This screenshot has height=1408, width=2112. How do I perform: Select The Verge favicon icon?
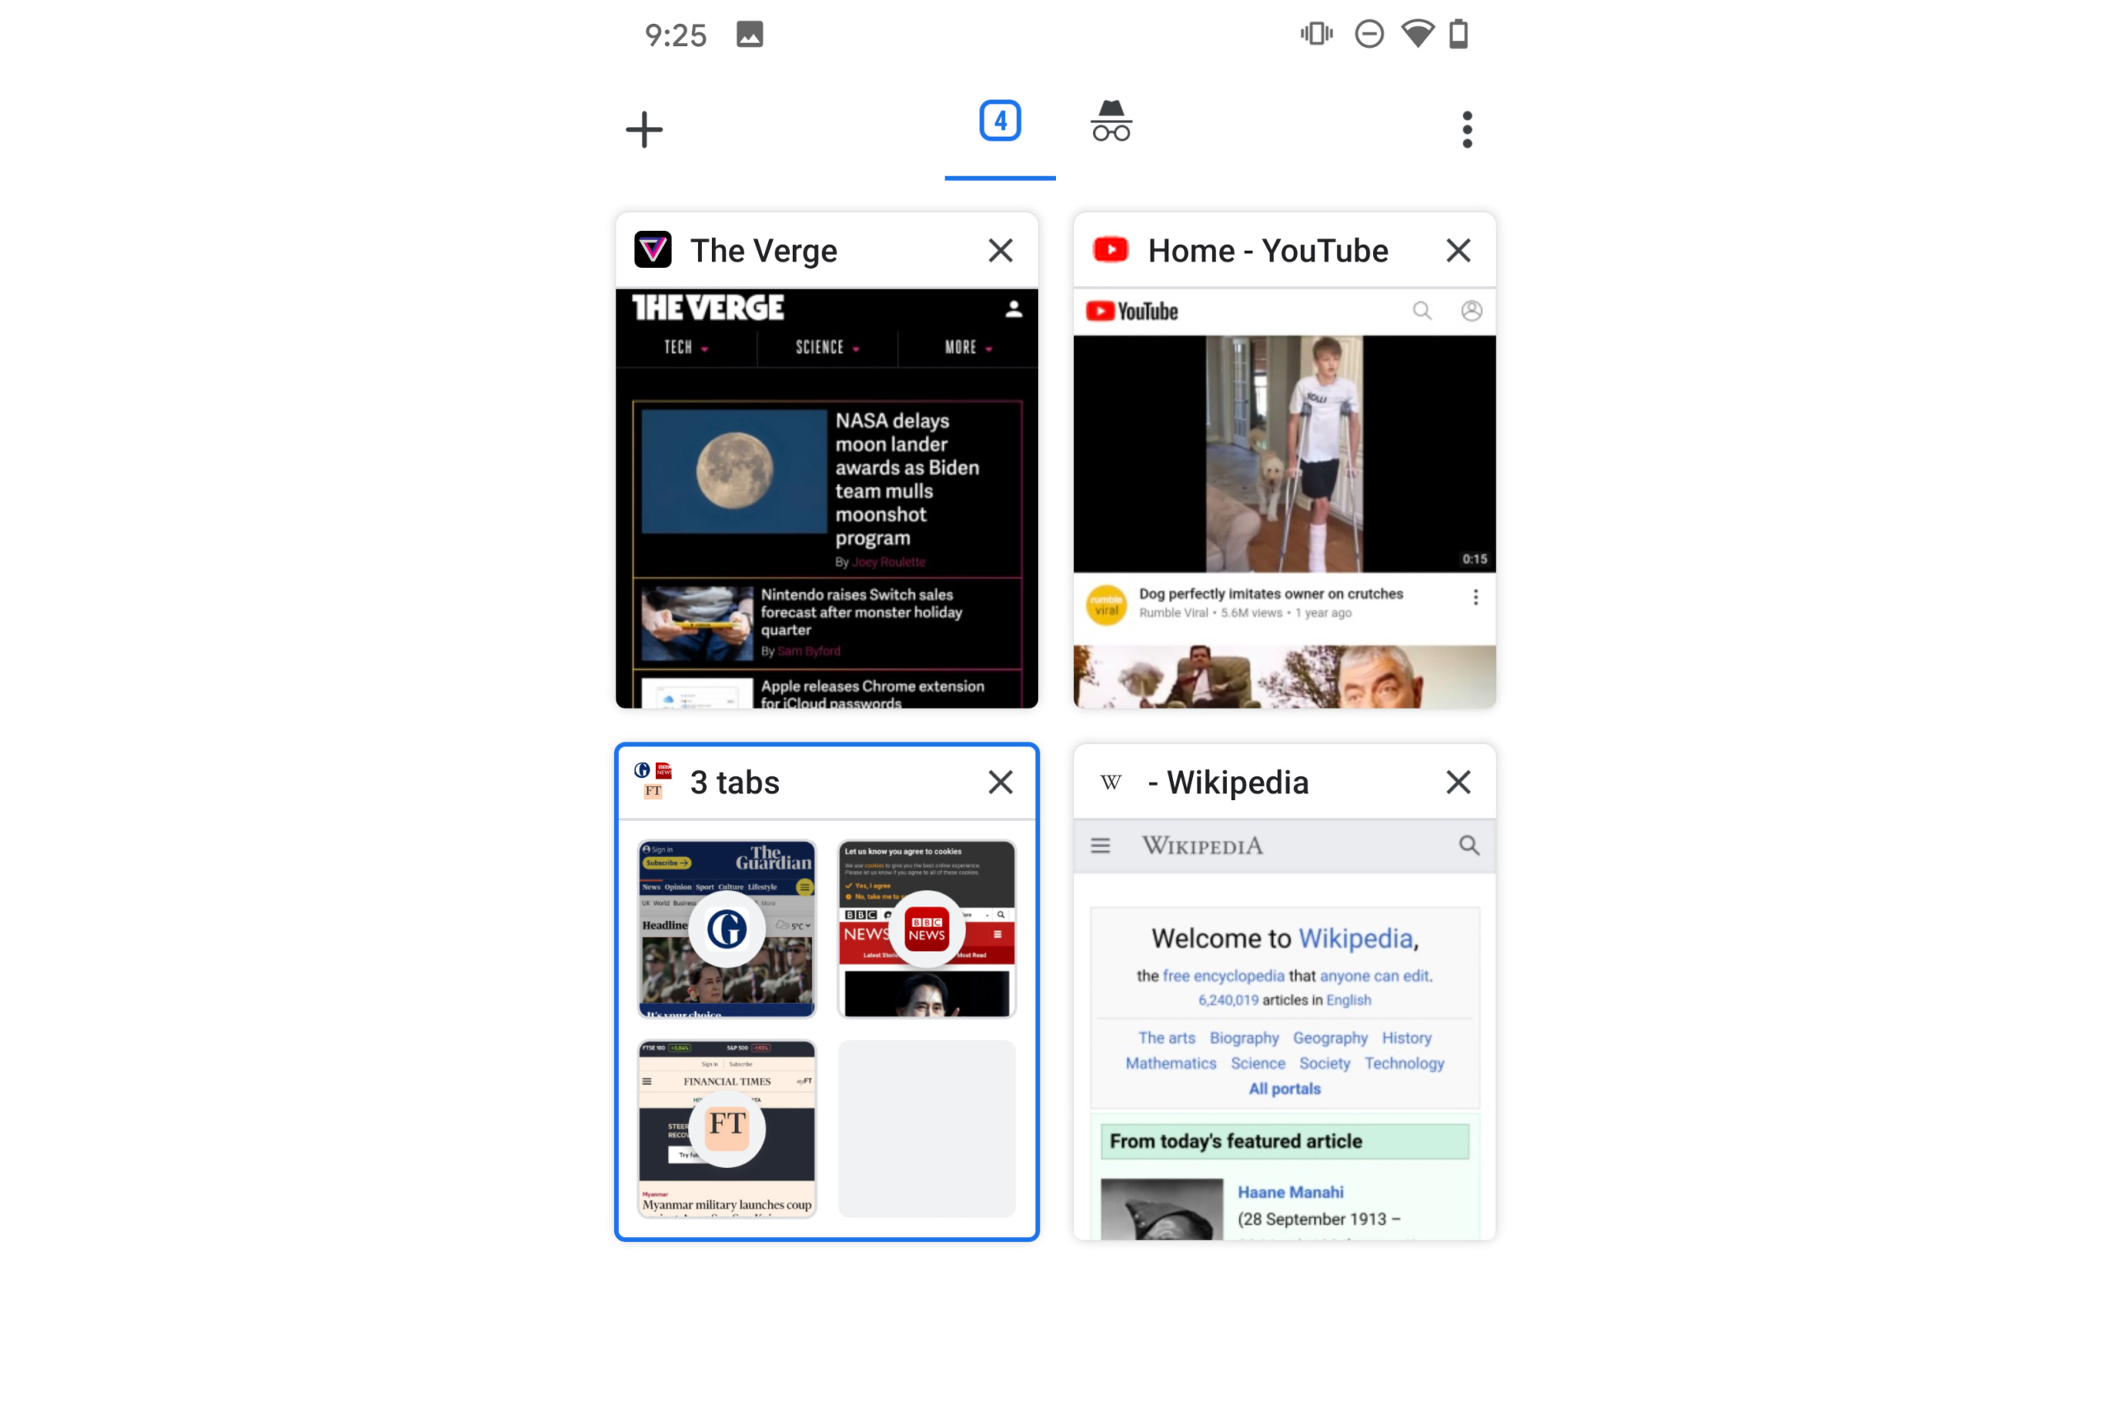653,248
